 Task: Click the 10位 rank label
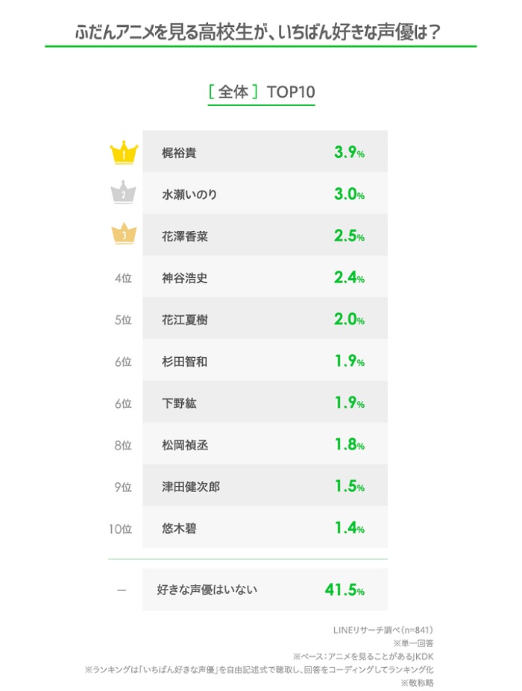(121, 528)
